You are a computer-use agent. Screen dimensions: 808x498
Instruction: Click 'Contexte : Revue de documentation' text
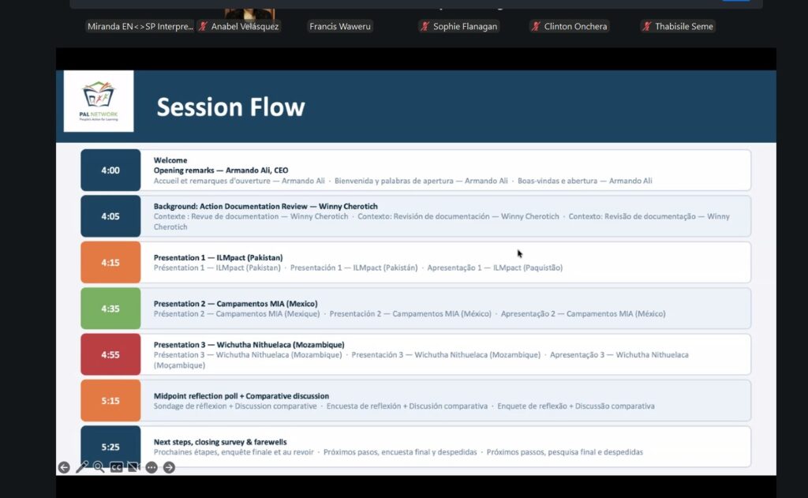coord(216,216)
